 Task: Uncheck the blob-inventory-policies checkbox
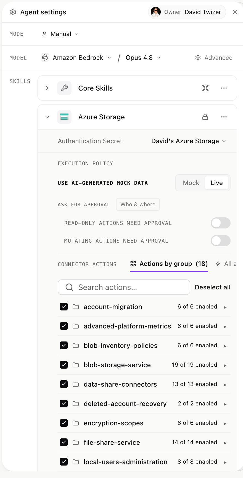(64, 345)
